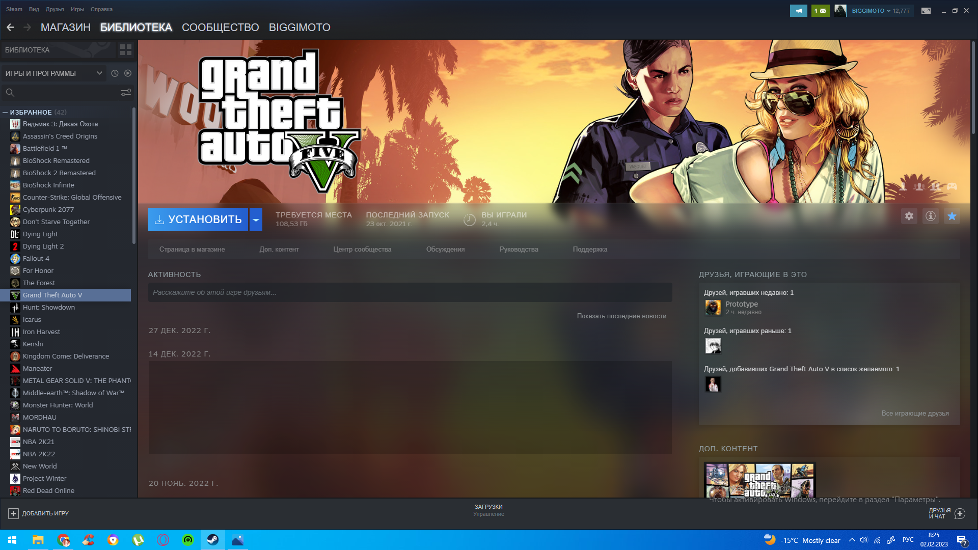This screenshot has width=978, height=550.
Task: Open Руководства link
Action: pyautogui.click(x=519, y=250)
